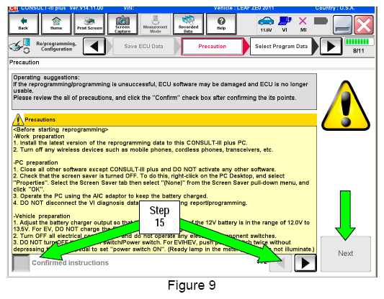Click the PC battery level indicator icon
The image size is (384, 299).
point(321,21)
